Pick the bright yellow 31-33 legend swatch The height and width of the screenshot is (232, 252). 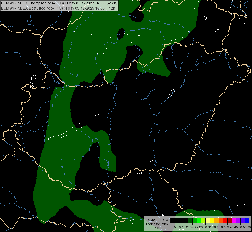coord(212,220)
